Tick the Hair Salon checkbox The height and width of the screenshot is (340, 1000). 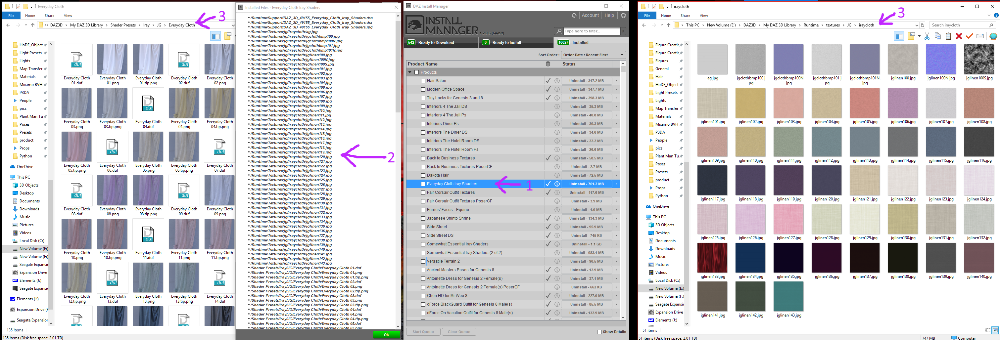tap(423, 81)
